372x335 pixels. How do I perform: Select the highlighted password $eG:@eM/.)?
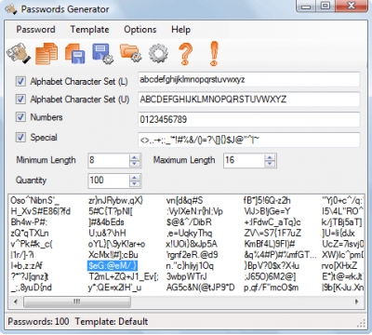tap(113, 266)
